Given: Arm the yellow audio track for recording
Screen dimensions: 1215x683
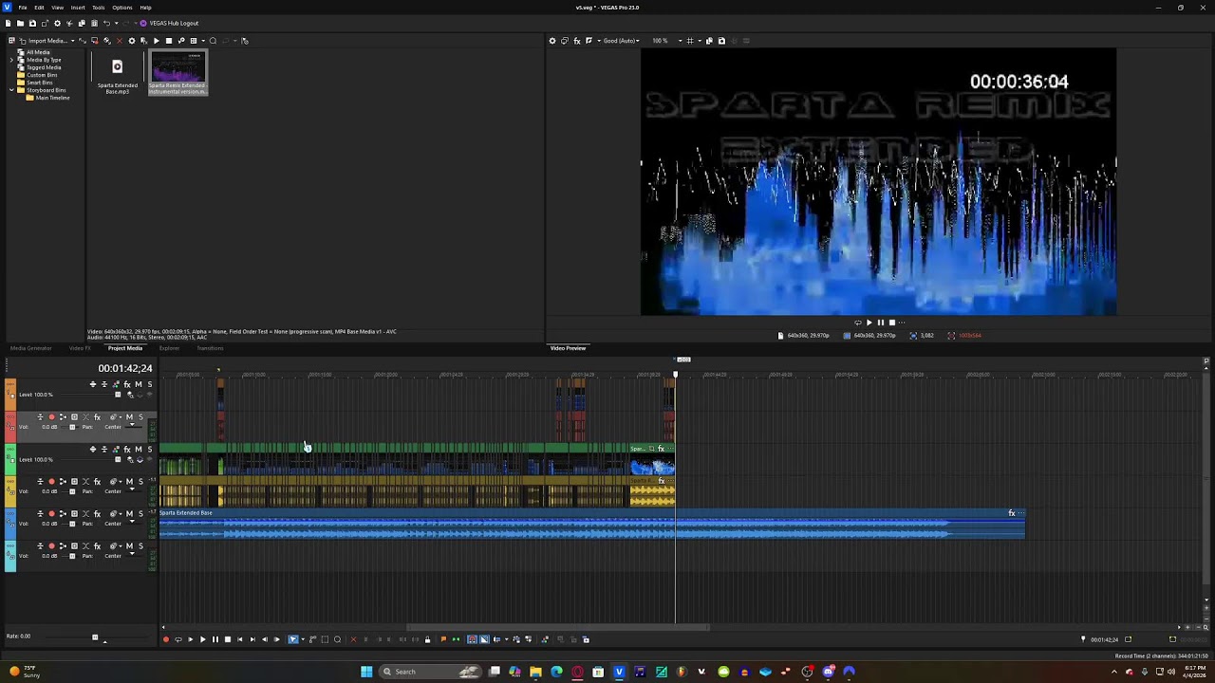Looking at the screenshot, I should (x=51, y=482).
